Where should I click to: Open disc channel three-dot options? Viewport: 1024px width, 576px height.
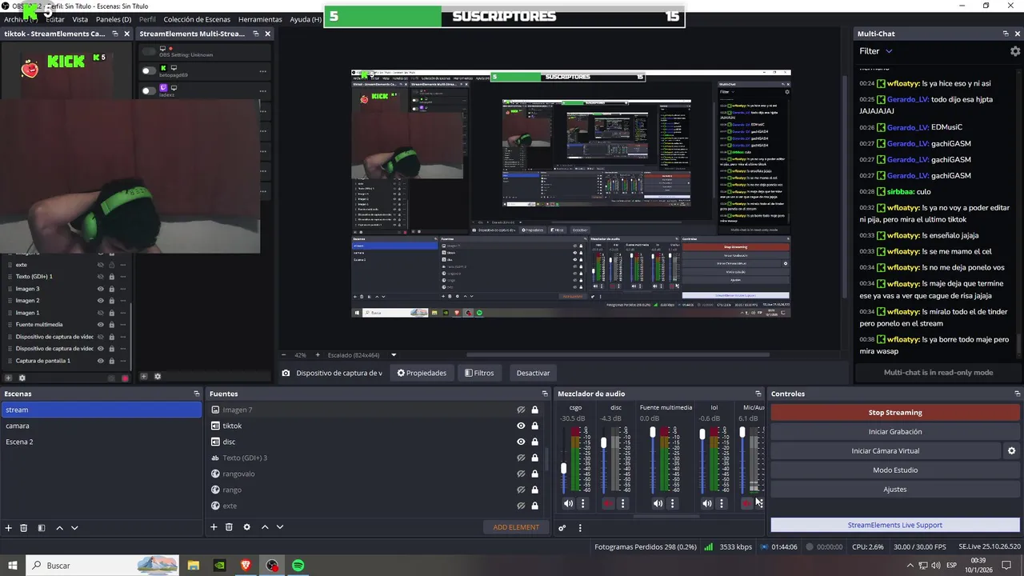(622, 503)
